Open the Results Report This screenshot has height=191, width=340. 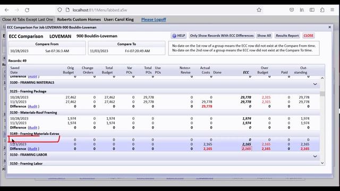(x=287, y=36)
